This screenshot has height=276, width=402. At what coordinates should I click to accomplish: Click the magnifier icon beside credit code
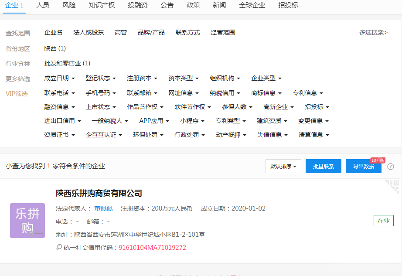59,248
